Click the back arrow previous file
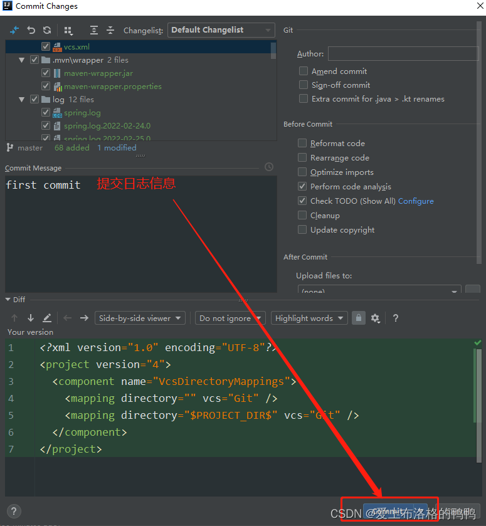 [68, 318]
